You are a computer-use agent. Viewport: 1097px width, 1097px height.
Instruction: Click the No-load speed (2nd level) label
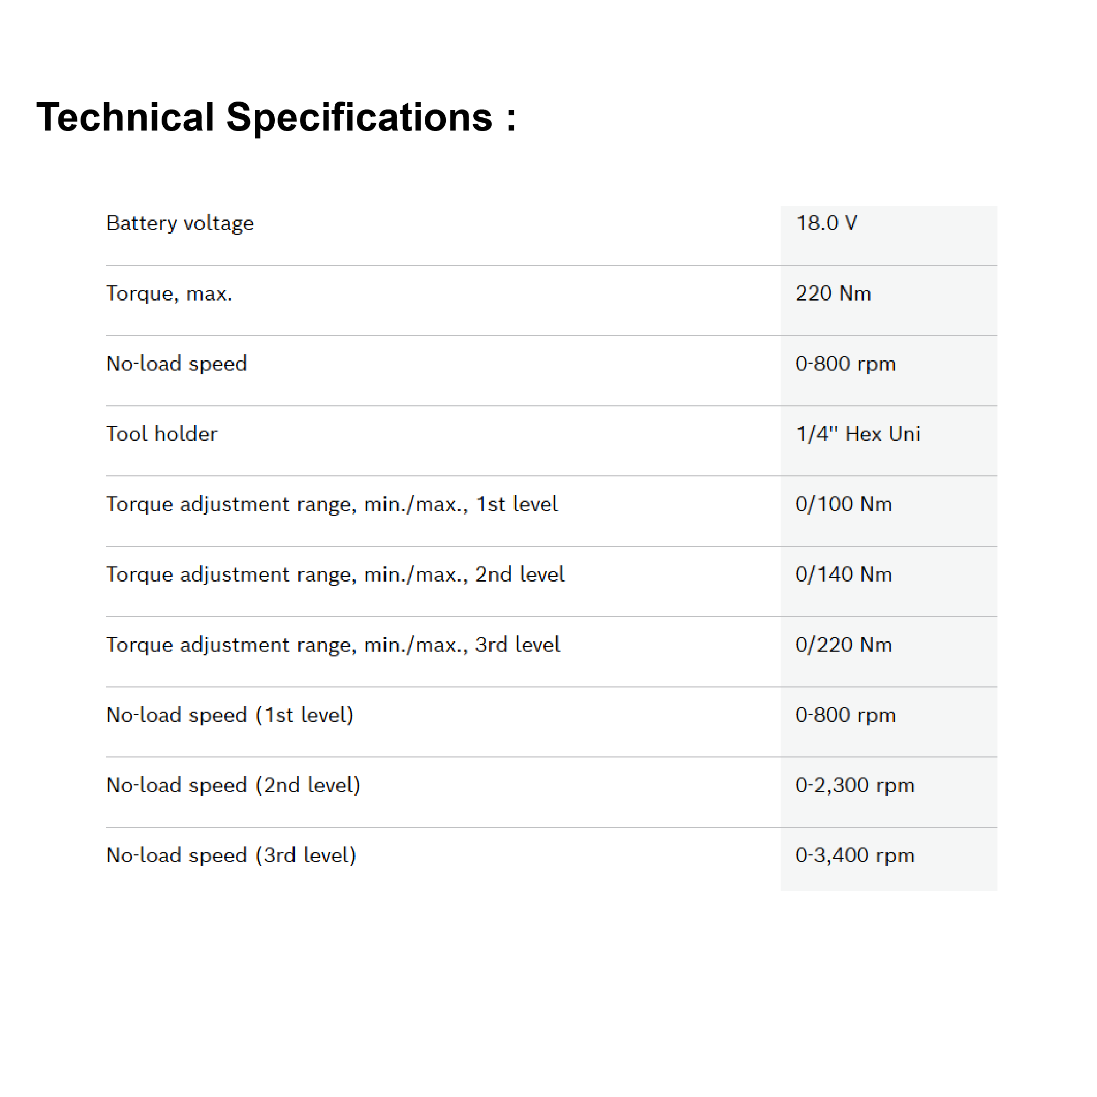click(x=233, y=785)
